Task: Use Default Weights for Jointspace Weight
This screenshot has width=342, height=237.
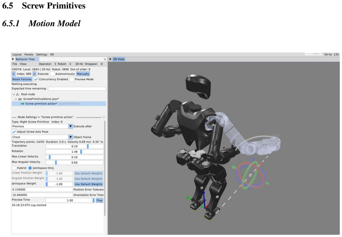Action: click(x=88, y=184)
